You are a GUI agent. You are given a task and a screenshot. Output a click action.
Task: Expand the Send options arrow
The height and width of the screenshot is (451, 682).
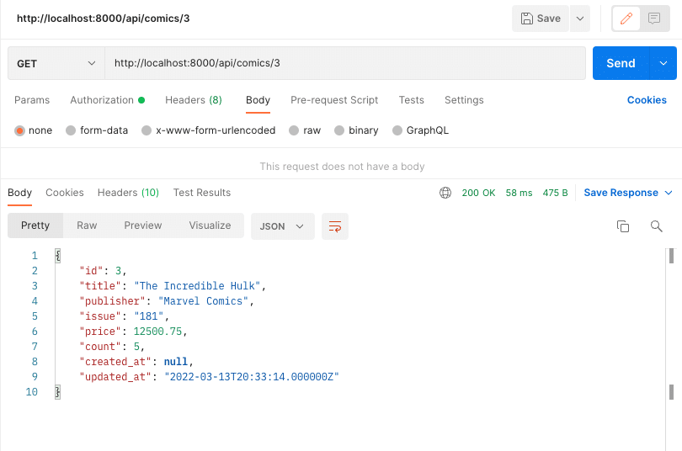(663, 63)
